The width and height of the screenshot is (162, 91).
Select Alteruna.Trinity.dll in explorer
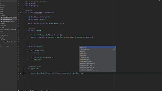click(7, 19)
